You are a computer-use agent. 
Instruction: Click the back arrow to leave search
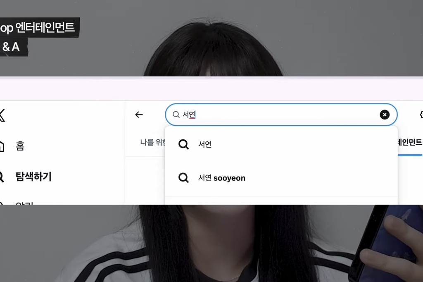pyautogui.click(x=139, y=115)
